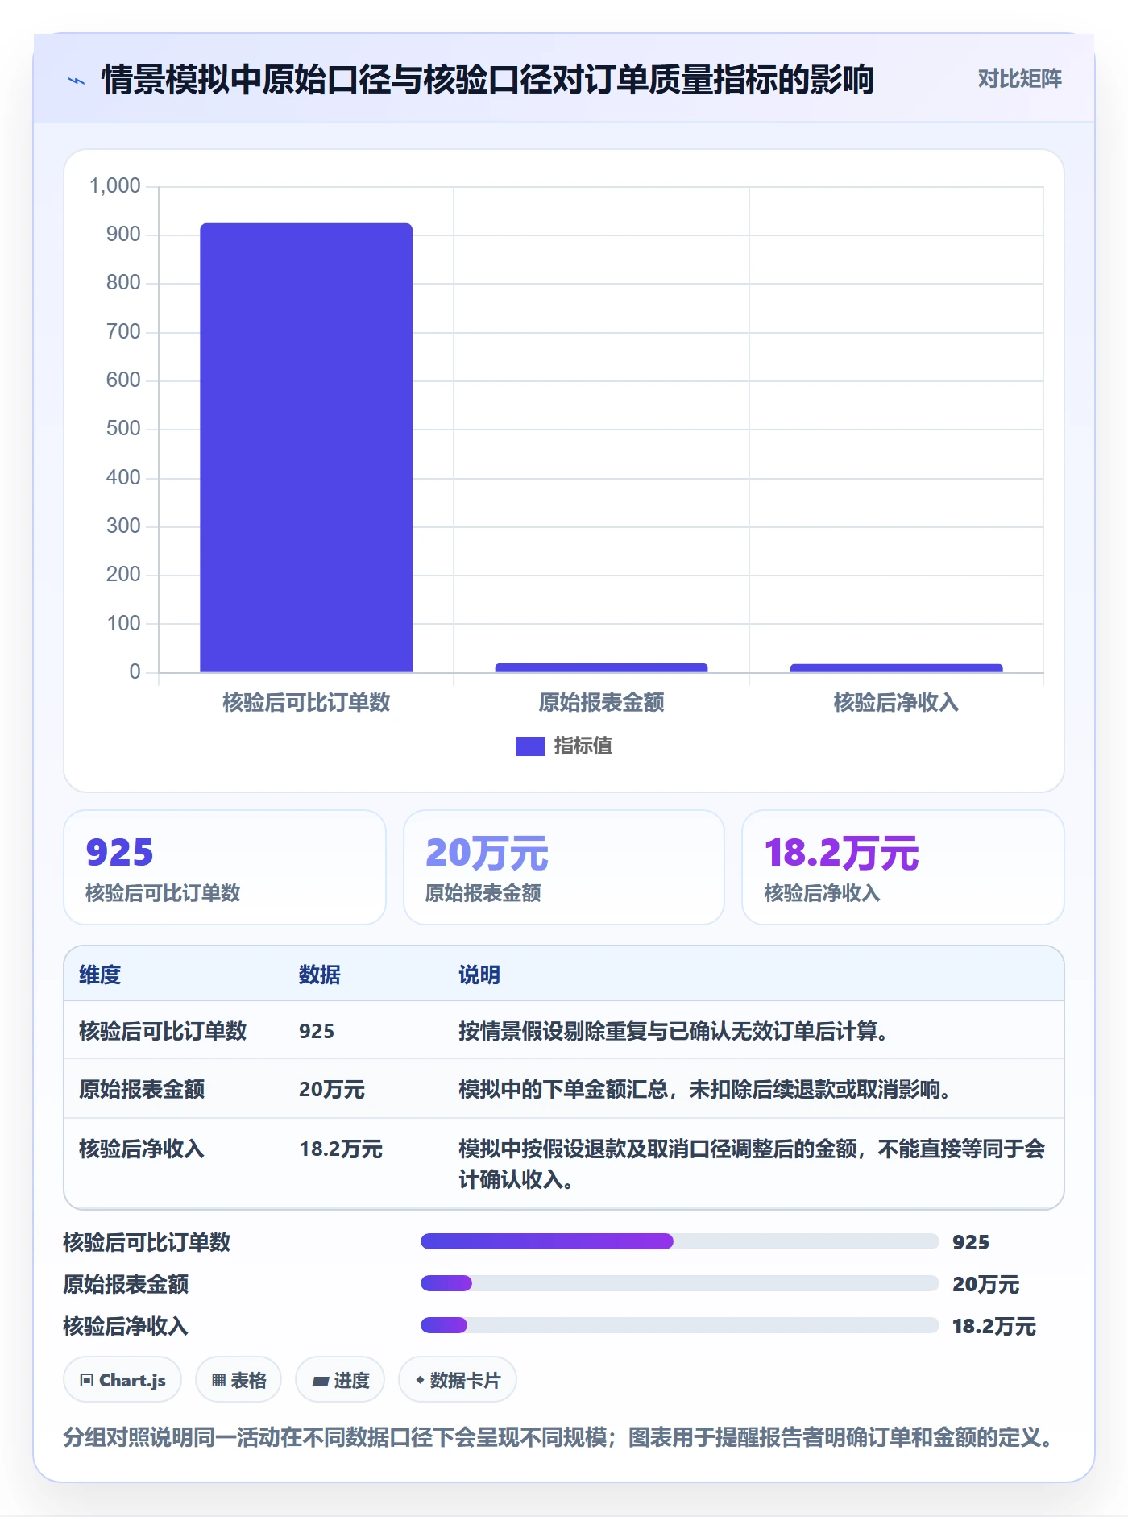Select table cell 18.2万元
Screen dimensions: 1128x1517
coord(341,1149)
